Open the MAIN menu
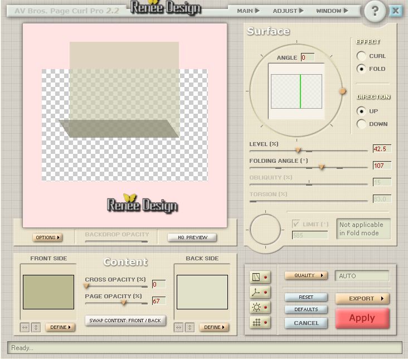This screenshot has width=408, height=359. (x=248, y=11)
